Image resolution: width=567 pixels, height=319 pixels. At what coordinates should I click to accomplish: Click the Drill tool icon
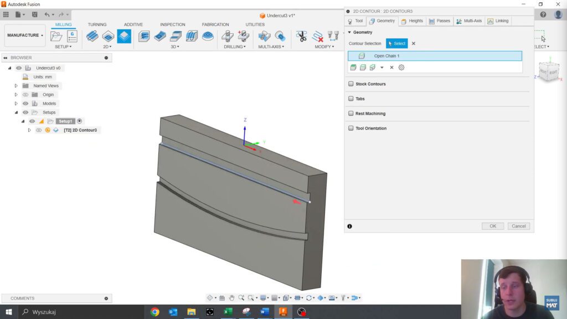(227, 37)
